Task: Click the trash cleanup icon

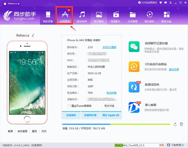Action: tap(181, 124)
